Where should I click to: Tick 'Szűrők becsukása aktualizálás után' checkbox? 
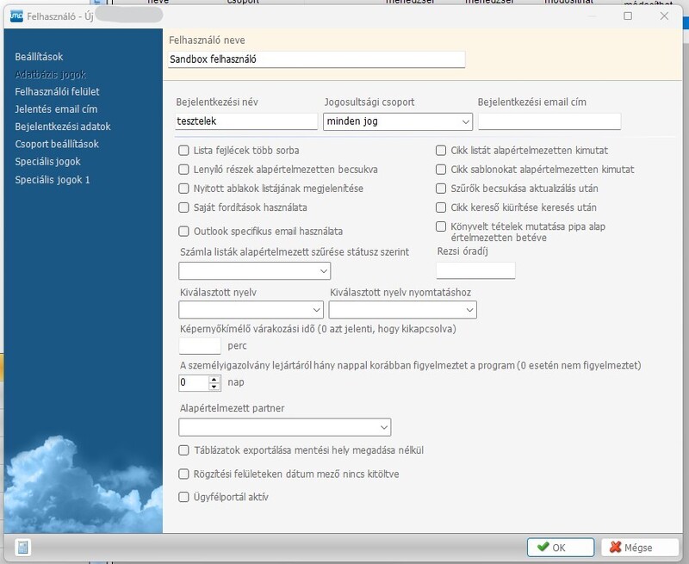pos(442,189)
